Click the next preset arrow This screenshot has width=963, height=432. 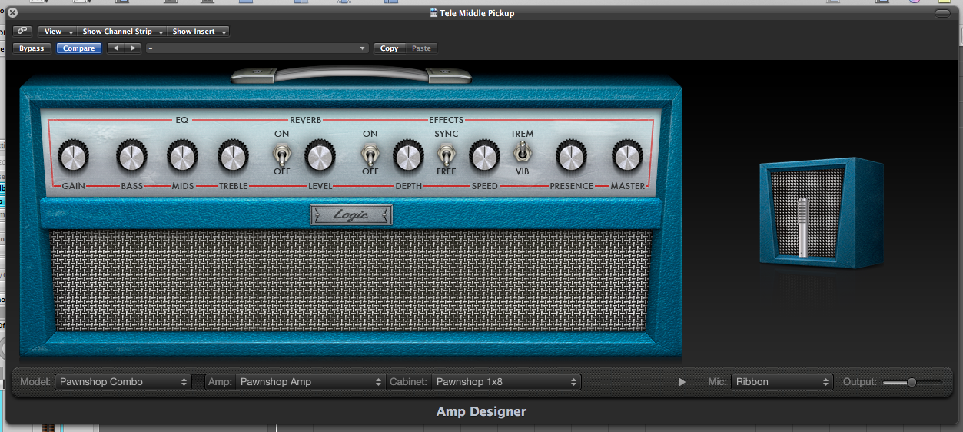pyautogui.click(x=133, y=48)
